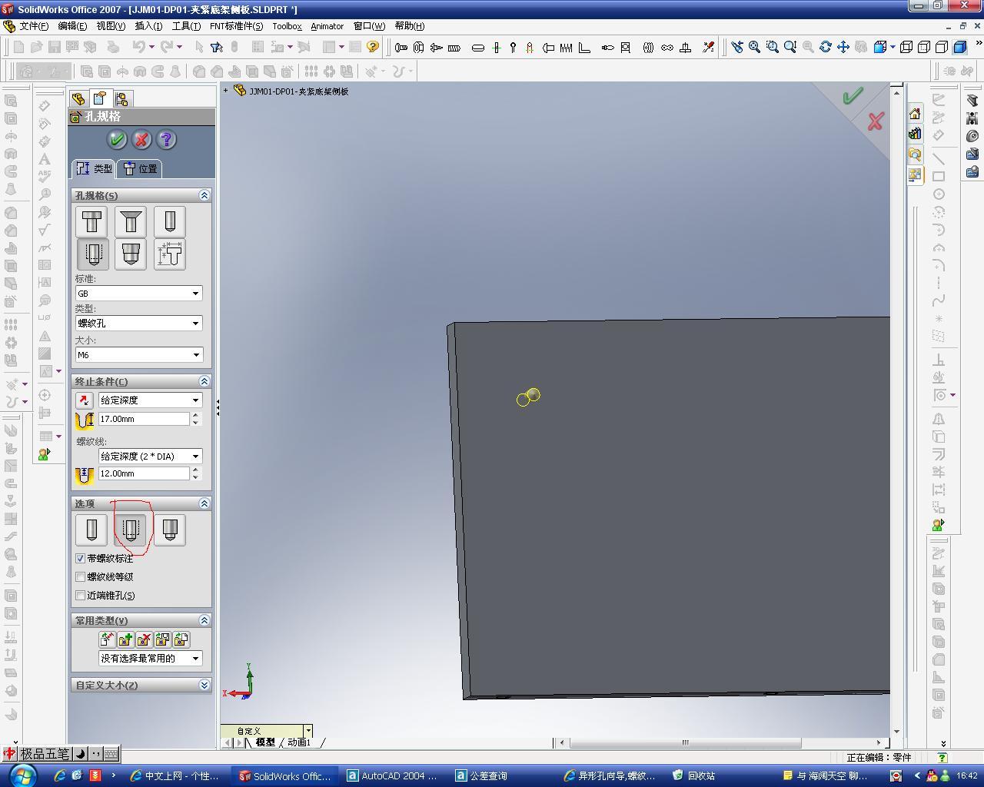The image size is (984, 787).
Task: Open the Toolbox menu
Action: (287, 26)
